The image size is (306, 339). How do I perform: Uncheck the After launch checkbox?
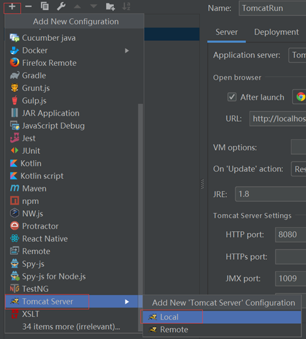coord(232,97)
